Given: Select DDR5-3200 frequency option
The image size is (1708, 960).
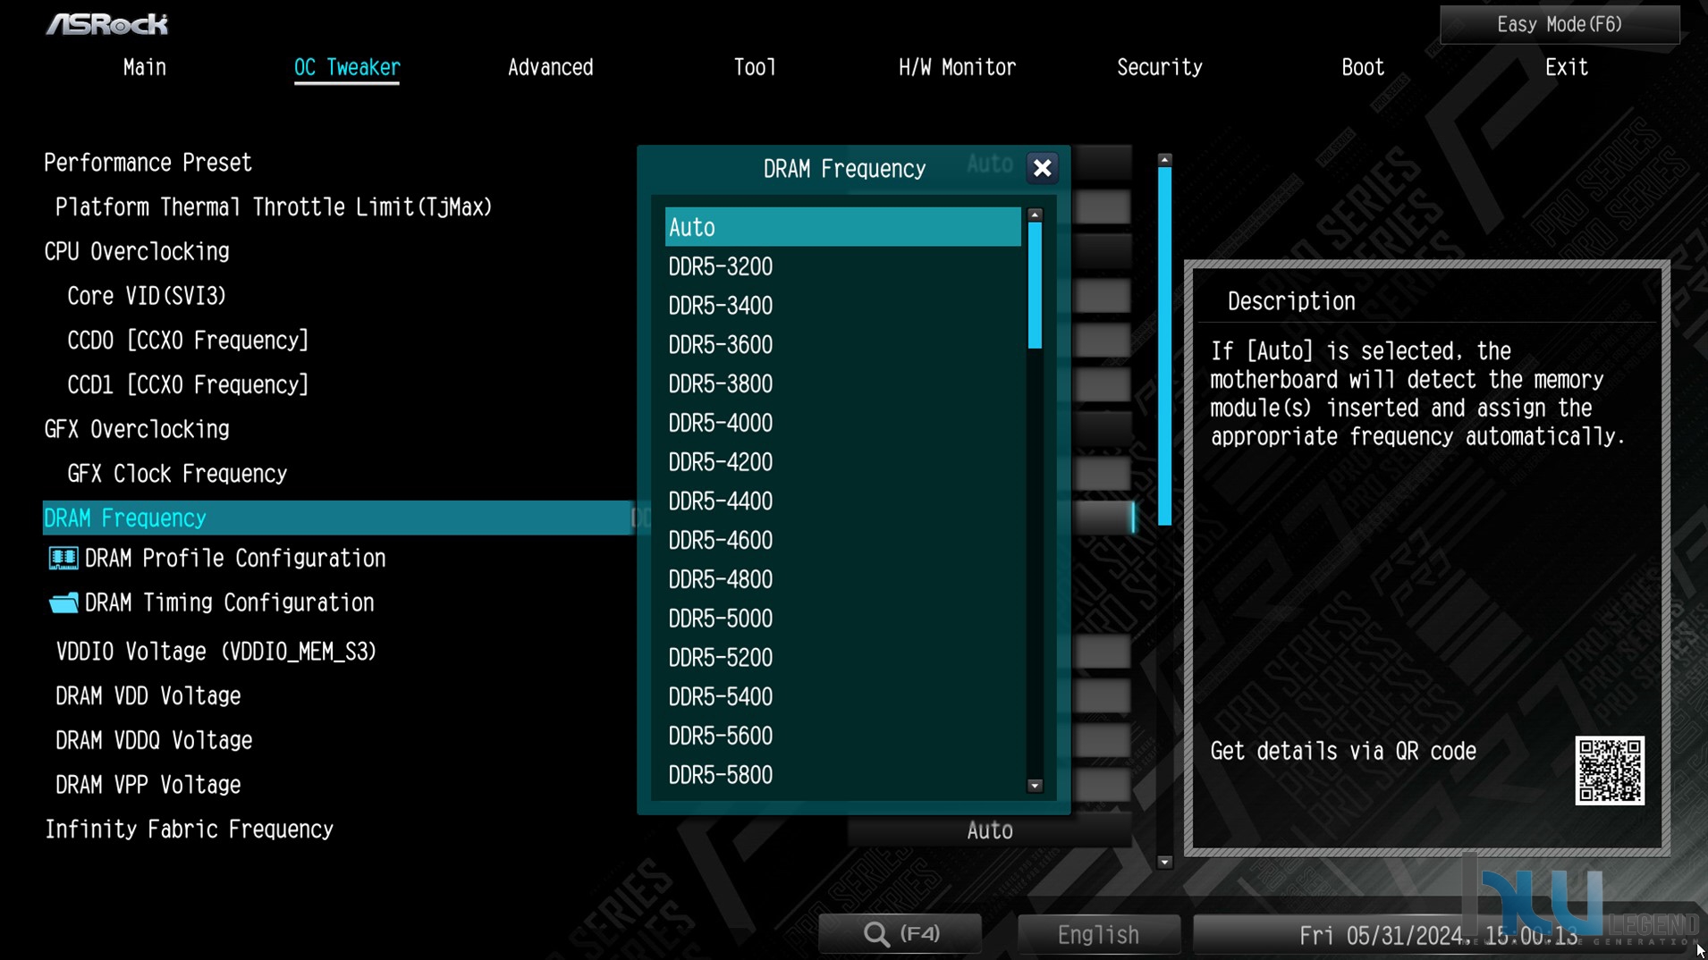Looking at the screenshot, I should [x=842, y=266].
